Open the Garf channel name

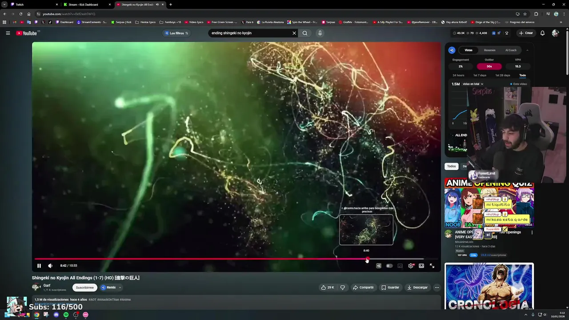pyautogui.click(x=47, y=285)
